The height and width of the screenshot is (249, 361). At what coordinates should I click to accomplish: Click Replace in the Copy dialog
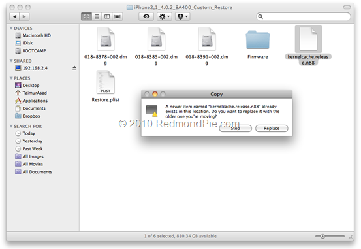point(272,128)
